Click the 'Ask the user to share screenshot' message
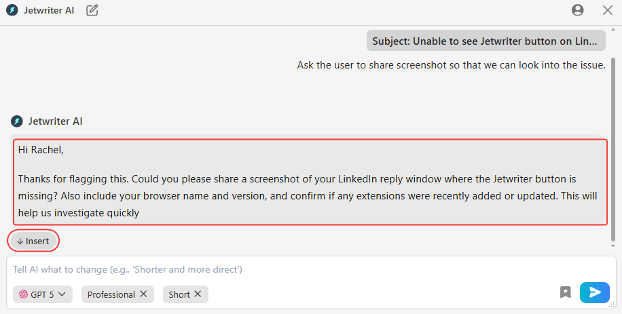 (x=451, y=65)
